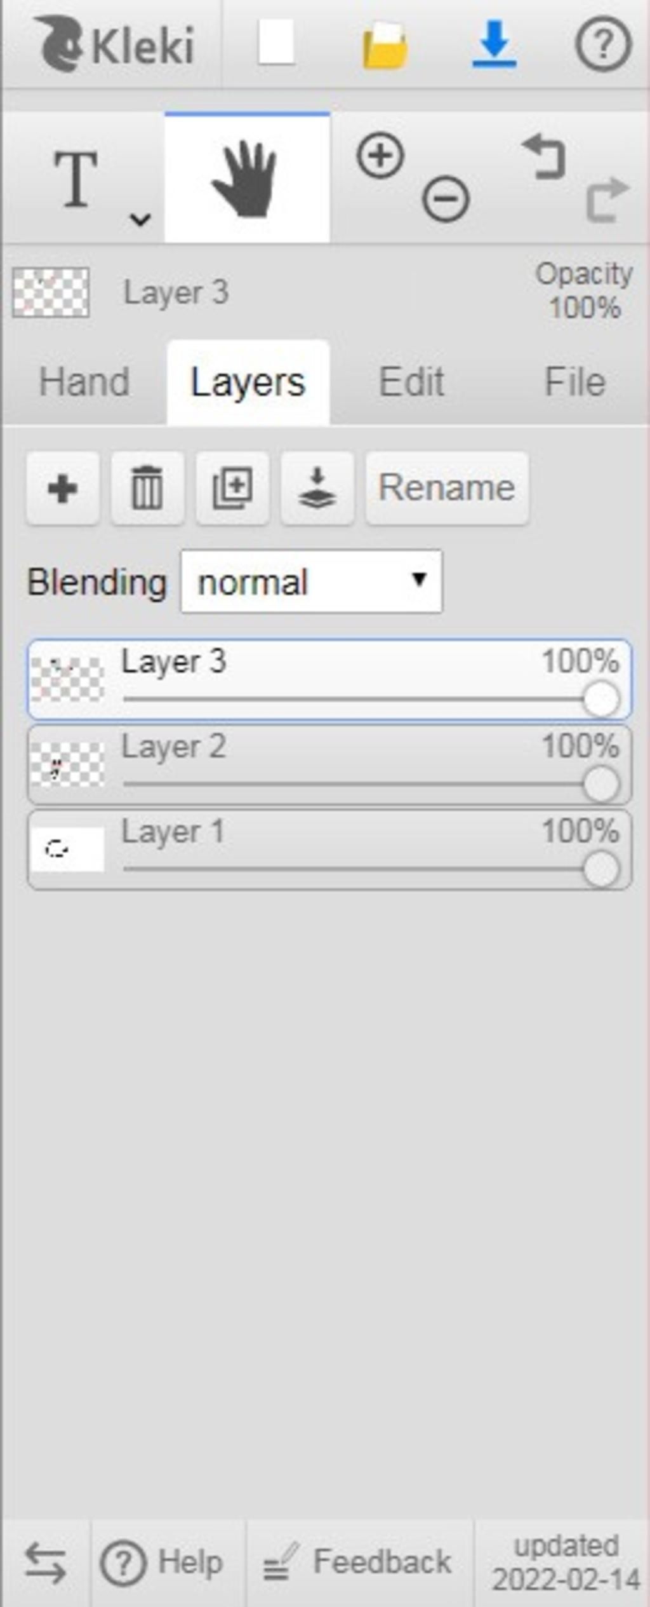Click the redo arrow icon
Screen dimensions: 650x1607
tap(607, 200)
